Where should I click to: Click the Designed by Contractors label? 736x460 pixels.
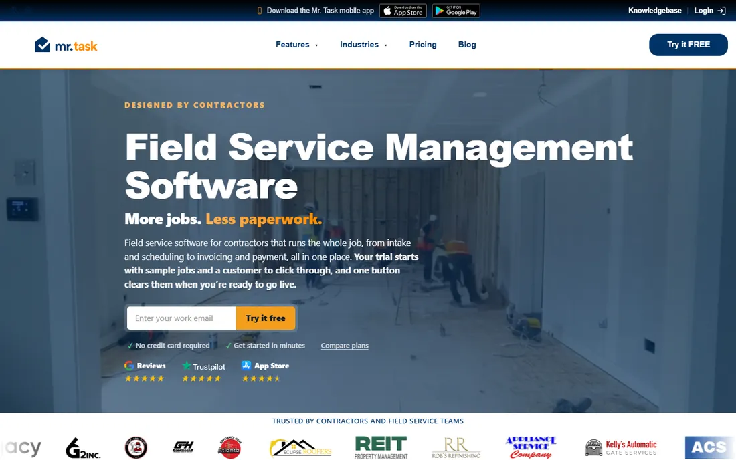click(195, 105)
